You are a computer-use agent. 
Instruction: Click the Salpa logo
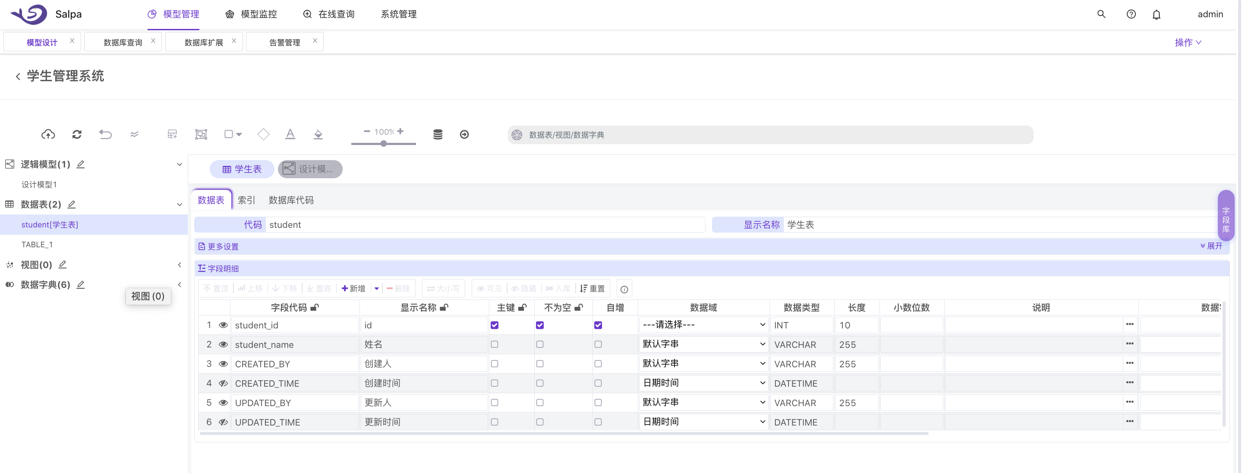(x=29, y=14)
